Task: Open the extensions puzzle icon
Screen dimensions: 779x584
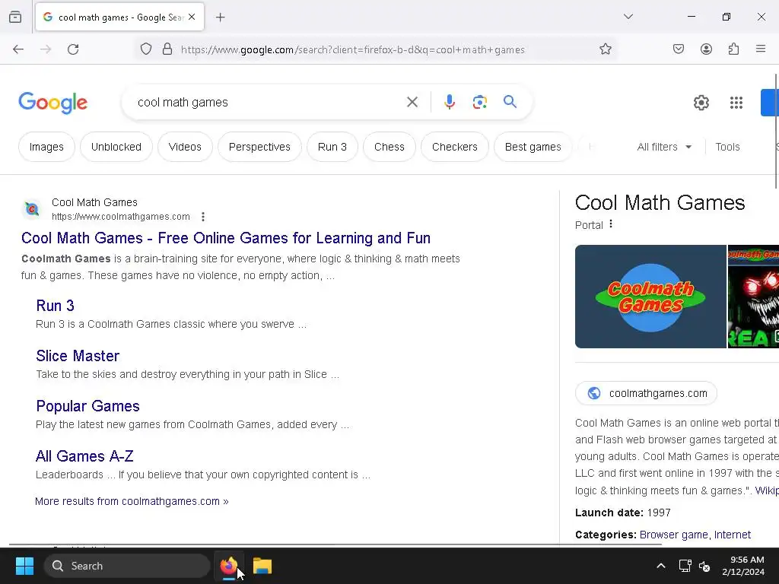Action: point(733,49)
